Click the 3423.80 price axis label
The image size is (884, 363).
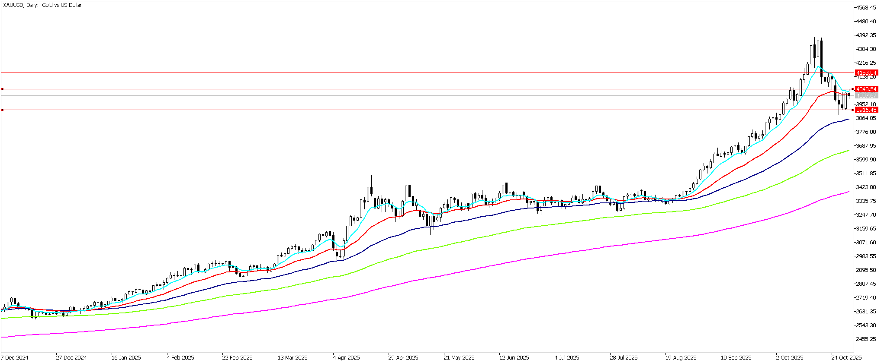(866, 187)
